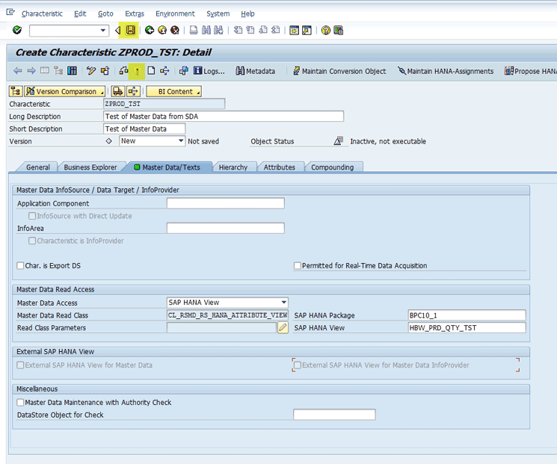Click the yellow Help question mark icon
The height and width of the screenshot is (464, 557).
pyautogui.click(x=326, y=31)
